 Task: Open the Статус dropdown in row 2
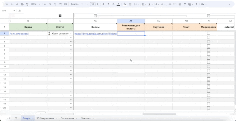pos(71,33)
